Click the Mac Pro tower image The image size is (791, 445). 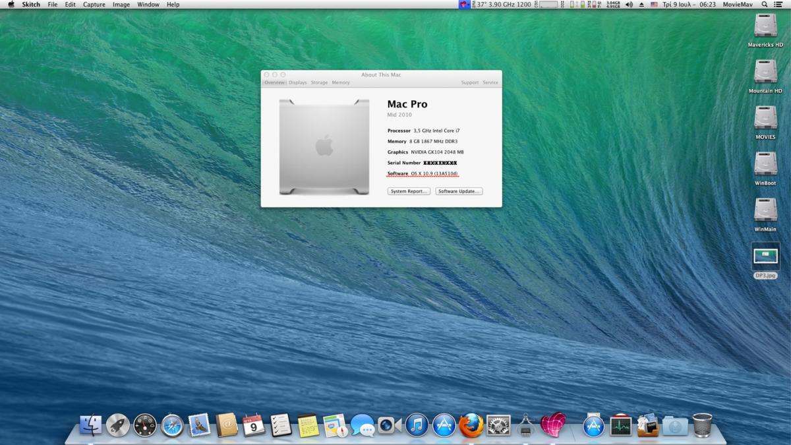point(324,146)
